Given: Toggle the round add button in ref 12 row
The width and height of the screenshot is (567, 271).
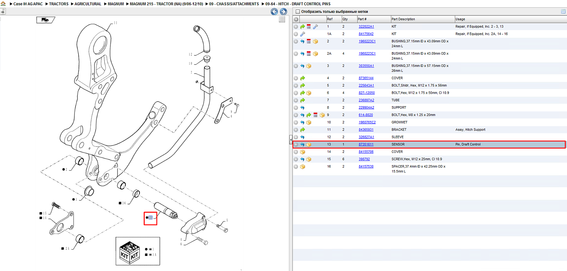Looking at the screenshot, I should [296, 137].
